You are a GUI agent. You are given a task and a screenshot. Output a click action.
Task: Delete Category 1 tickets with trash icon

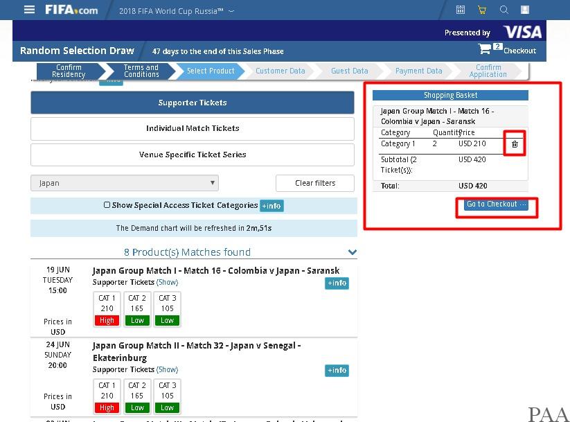(515, 144)
